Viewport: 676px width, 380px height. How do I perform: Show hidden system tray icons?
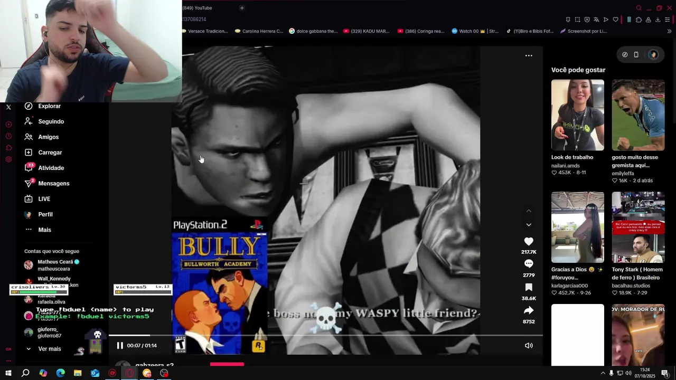pos(603,373)
